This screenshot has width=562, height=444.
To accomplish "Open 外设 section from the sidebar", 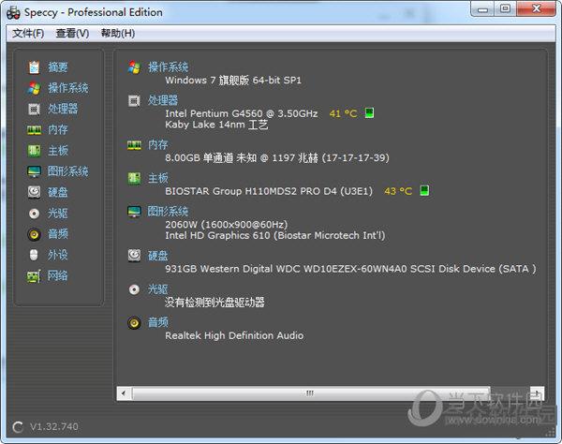I will pyautogui.click(x=58, y=255).
